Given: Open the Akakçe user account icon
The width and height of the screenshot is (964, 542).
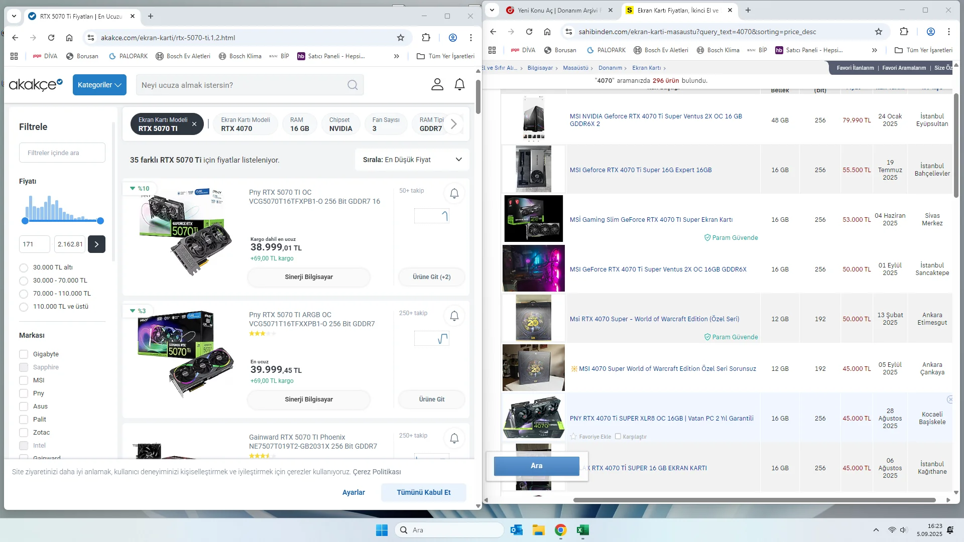Looking at the screenshot, I should click(x=437, y=85).
